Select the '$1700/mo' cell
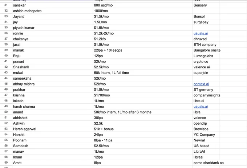This screenshot has width=247, height=168. tap(143, 95)
